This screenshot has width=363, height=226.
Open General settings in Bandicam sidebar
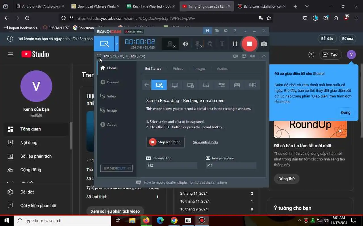(x=117, y=82)
